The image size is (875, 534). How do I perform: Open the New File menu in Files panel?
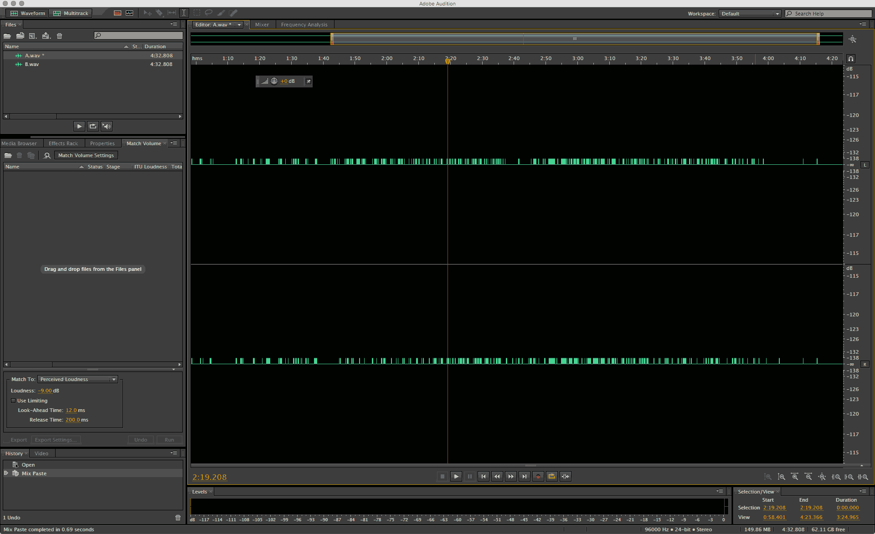pyautogui.click(x=33, y=36)
